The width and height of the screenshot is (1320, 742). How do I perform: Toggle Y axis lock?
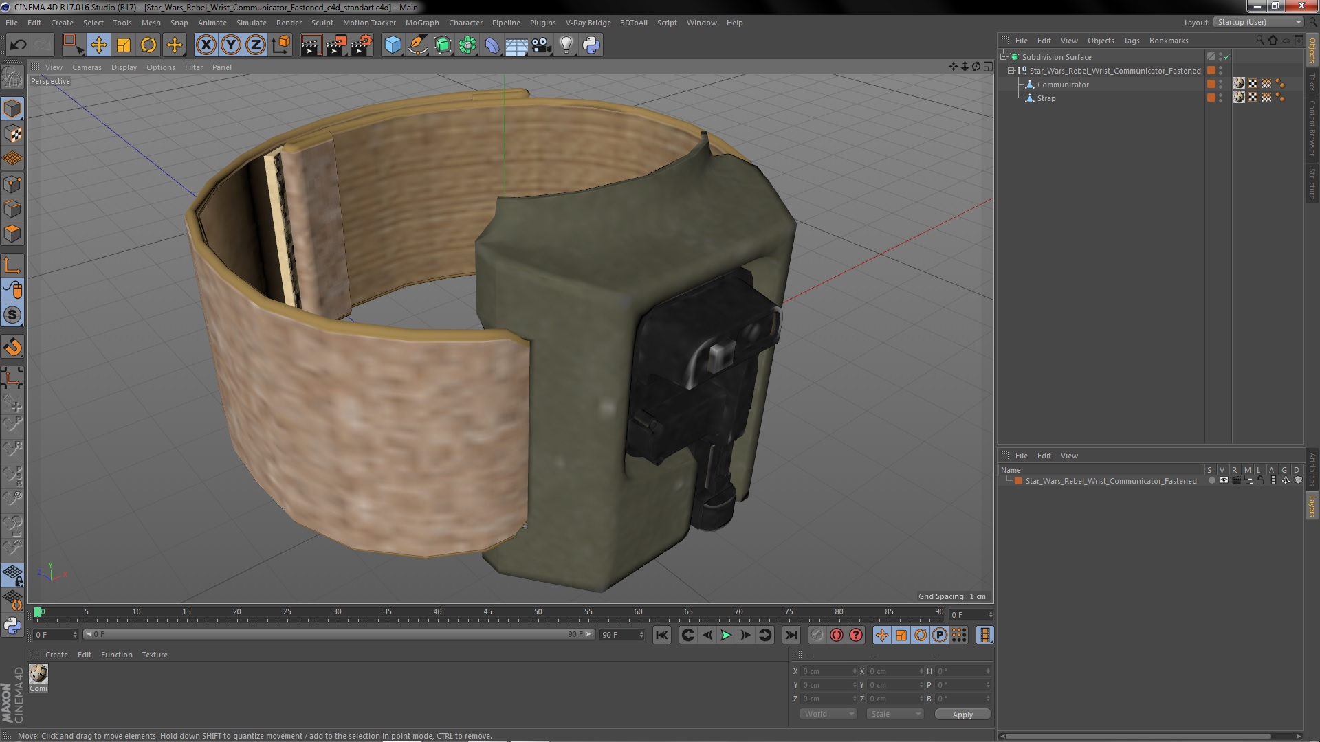point(231,45)
